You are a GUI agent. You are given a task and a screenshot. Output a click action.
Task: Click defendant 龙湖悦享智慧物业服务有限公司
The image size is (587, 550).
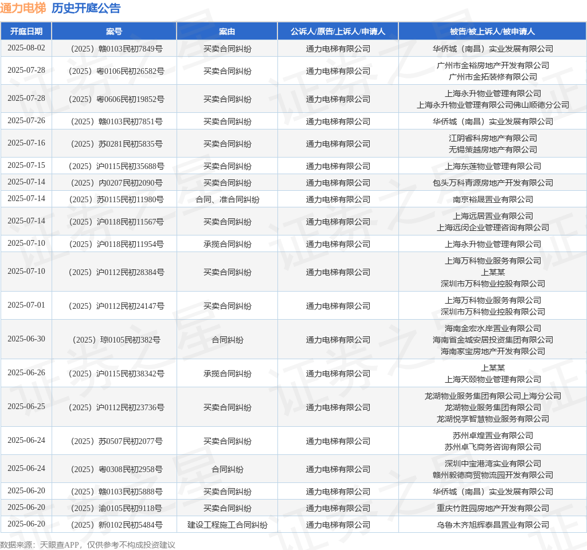pos(493,419)
